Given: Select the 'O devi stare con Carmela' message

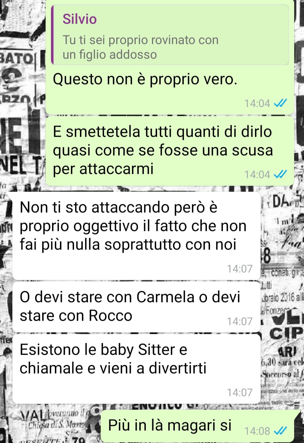Looking at the screenshot, I should [136, 307].
